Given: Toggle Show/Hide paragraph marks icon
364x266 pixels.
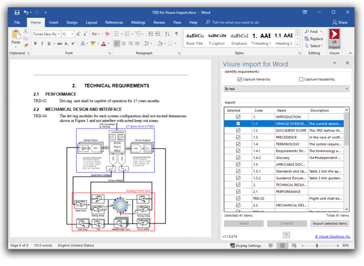Looking at the screenshot, I should coord(177,34).
